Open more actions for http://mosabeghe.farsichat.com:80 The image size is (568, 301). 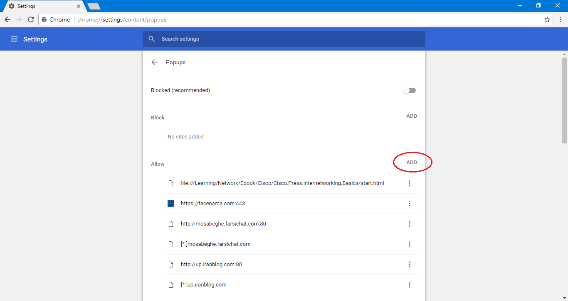coord(410,224)
